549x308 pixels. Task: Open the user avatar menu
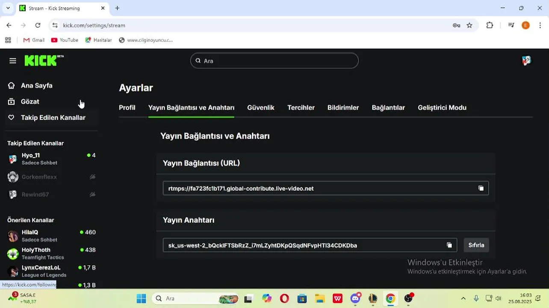526,61
